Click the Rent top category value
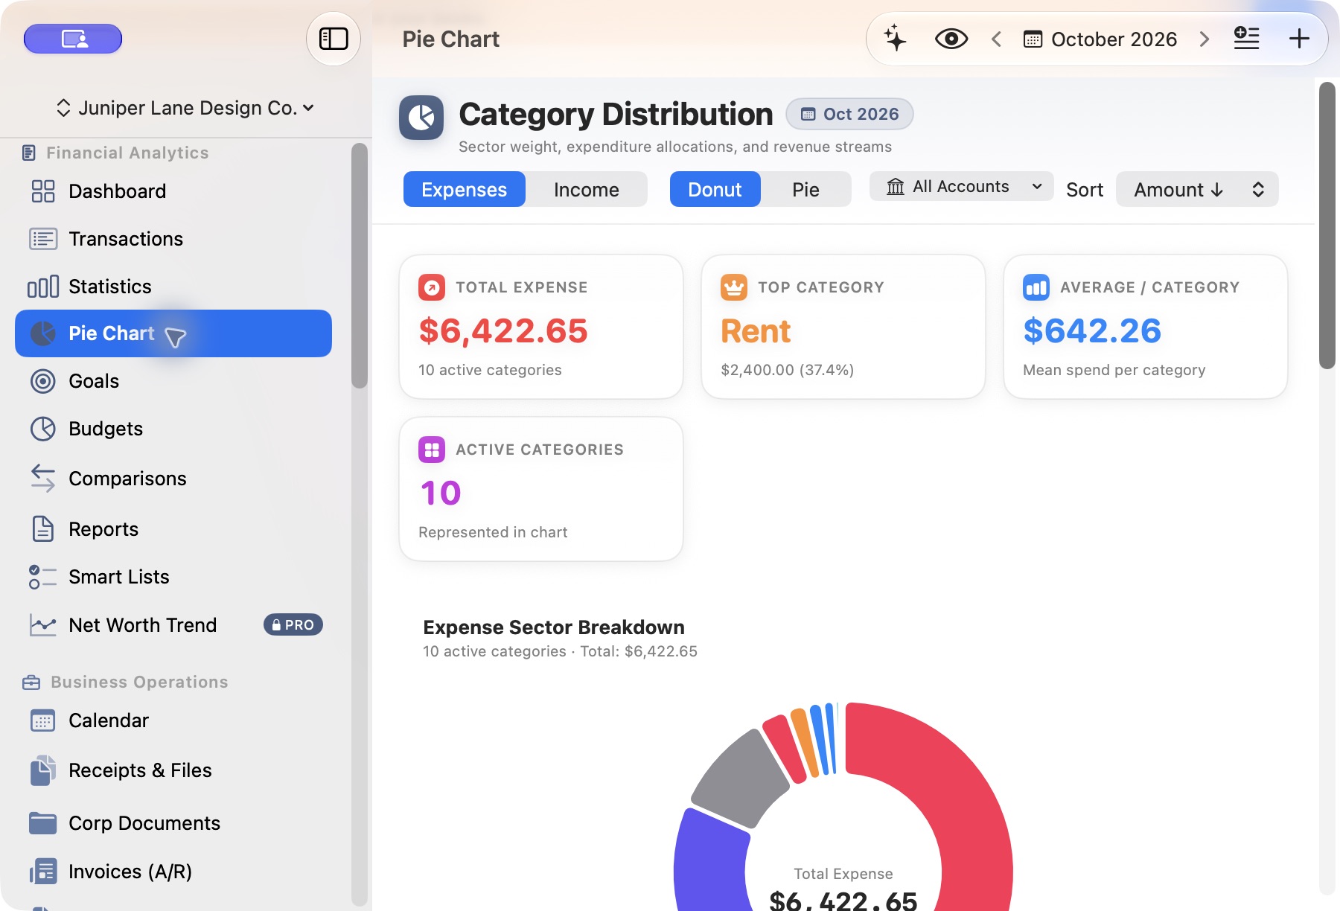The height and width of the screenshot is (911, 1340). [x=756, y=331]
